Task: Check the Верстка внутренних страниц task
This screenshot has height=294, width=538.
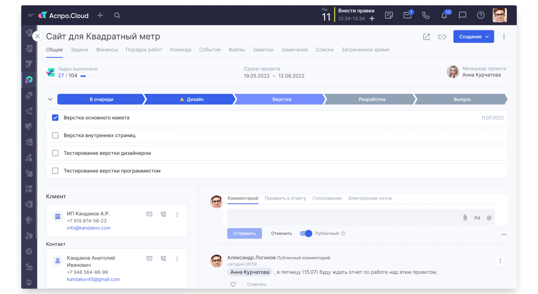Action: [x=55, y=135]
